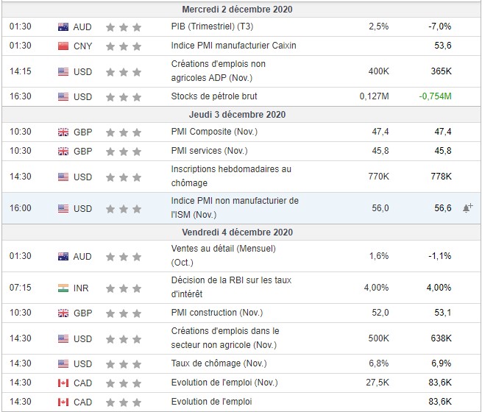Click the UK flag on the PMI Composite row
The image size is (482, 412).
[63, 132]
